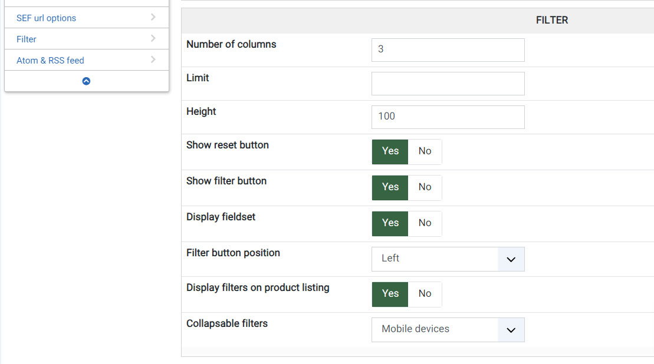
Task: Expand Atom & RSS feed via its chevron
Action: 153,59
